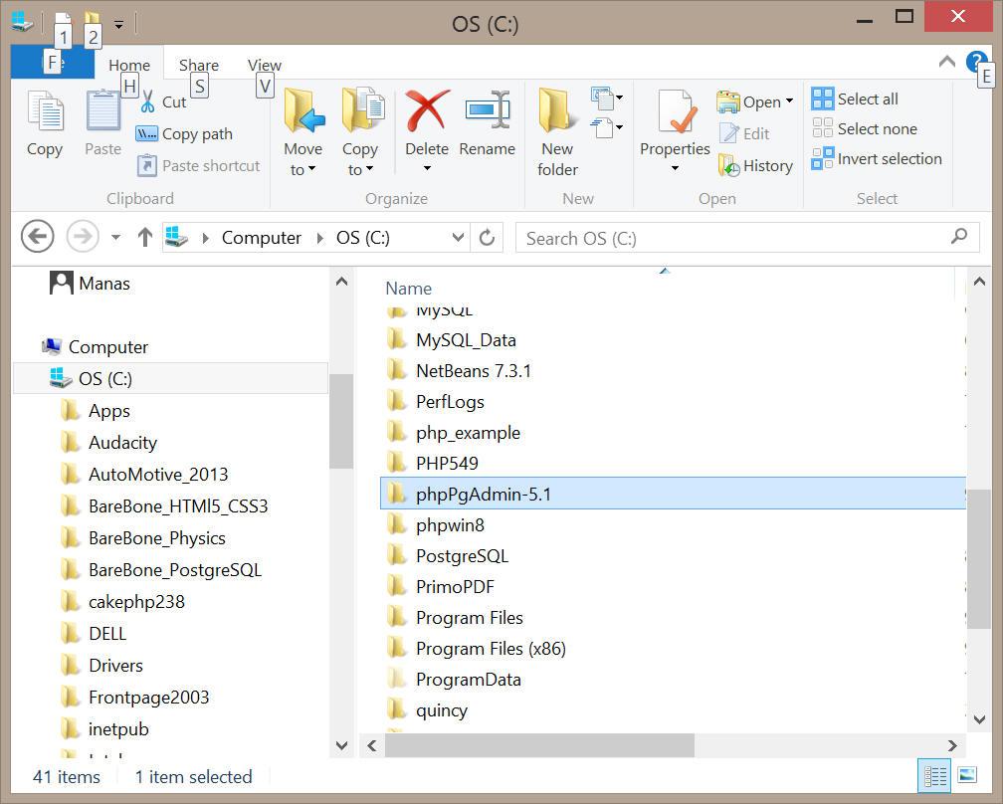Expand the Open button dropdown arrow
Image resolution: width=1003 pixels, height=804 pixels.
click(790, 101)
